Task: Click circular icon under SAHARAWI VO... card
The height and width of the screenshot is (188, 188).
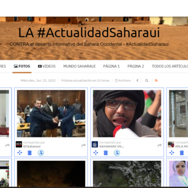Action: click(117, 152)
